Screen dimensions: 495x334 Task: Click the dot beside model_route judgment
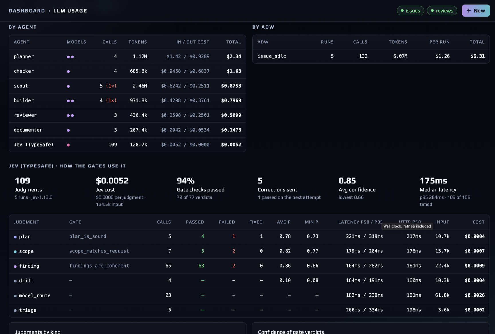pos(15,296)
